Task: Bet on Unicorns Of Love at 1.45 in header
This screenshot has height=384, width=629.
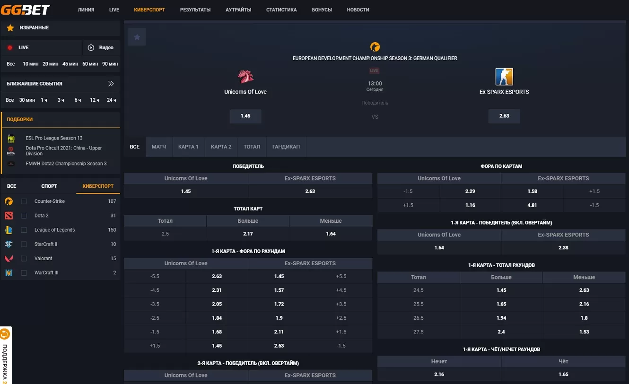Action: (x=245, y=116)
